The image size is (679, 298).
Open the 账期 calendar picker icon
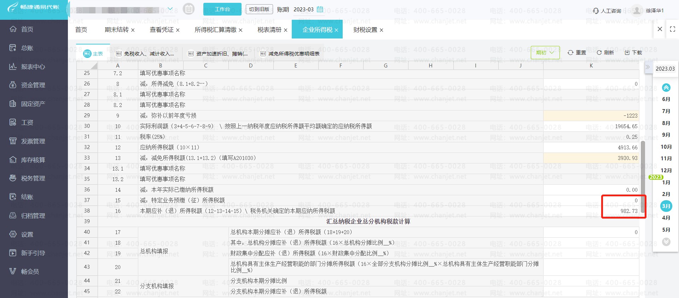(x=320, y=9)
